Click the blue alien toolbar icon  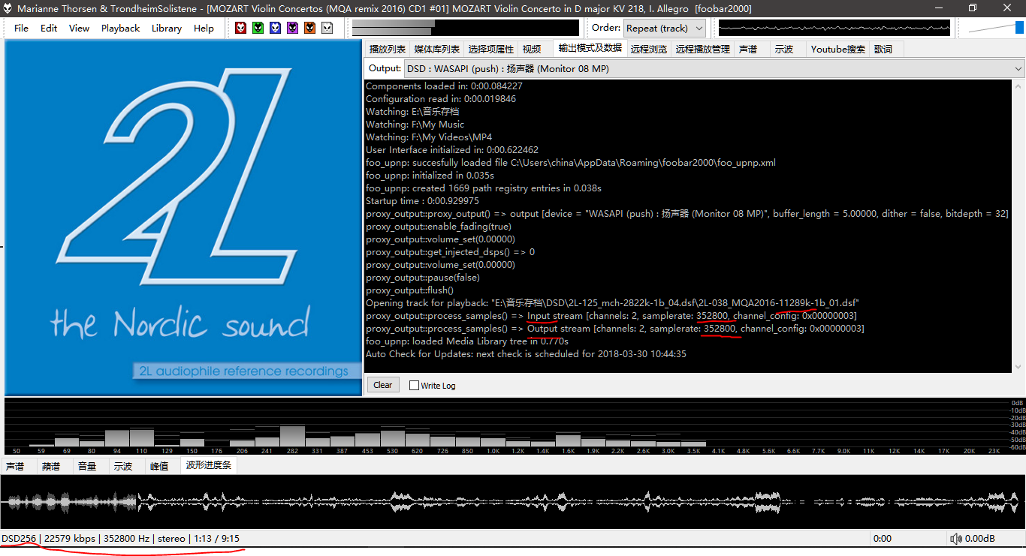pyautogui.click(x=275, y=28)
